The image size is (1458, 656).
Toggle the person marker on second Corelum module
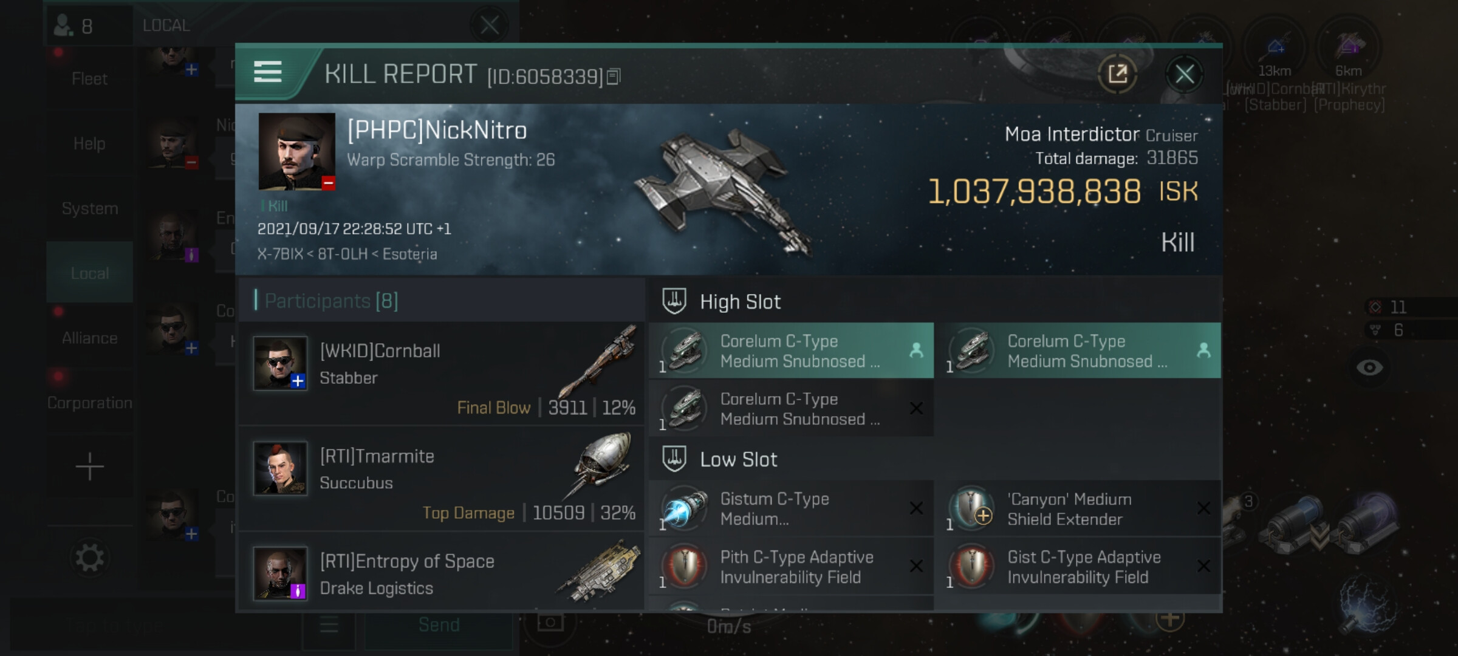1203,350
